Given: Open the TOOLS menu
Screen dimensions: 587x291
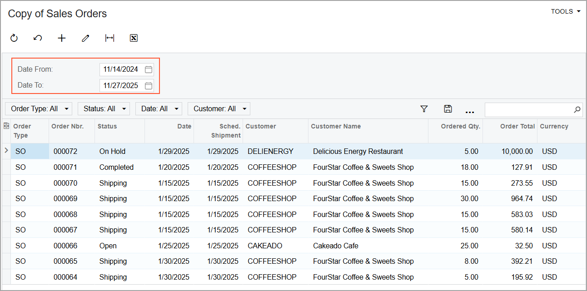Looking at the screenshot, I should click(565, 11).
